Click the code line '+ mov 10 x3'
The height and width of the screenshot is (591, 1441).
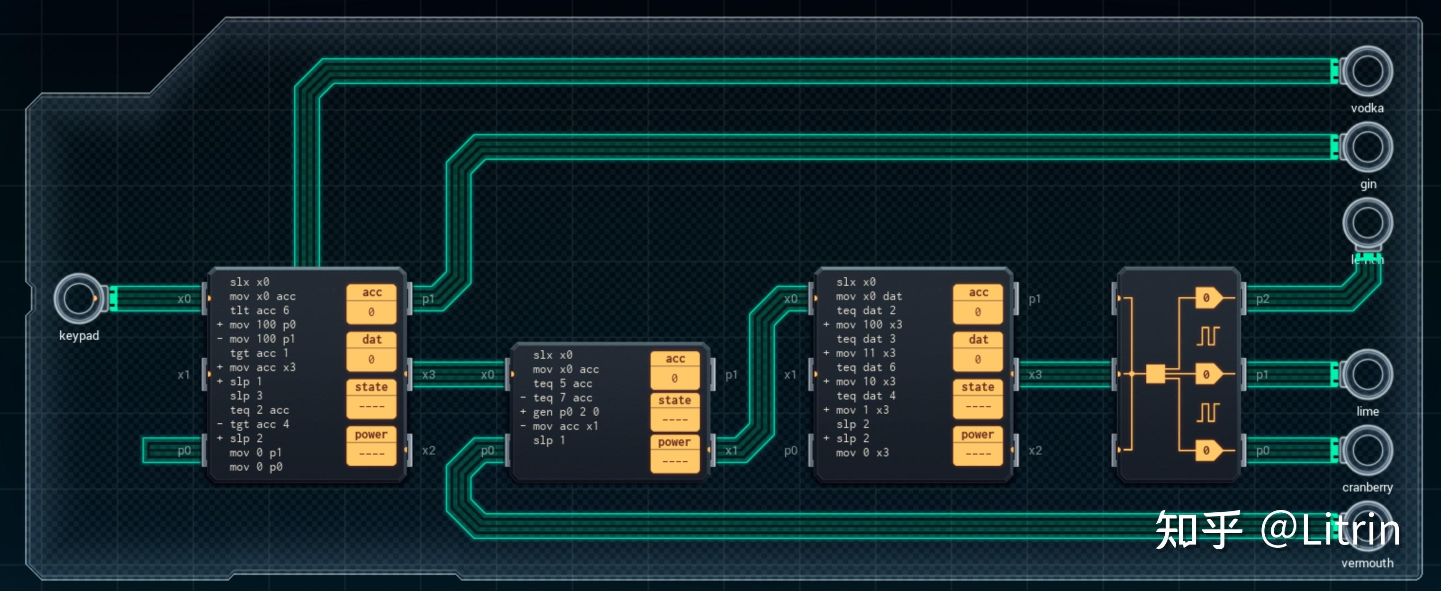point(859,382)
